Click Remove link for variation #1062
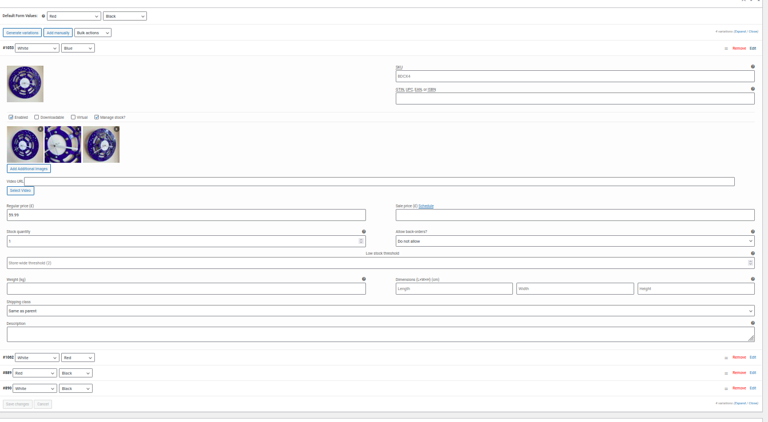 tap(739, 357)
